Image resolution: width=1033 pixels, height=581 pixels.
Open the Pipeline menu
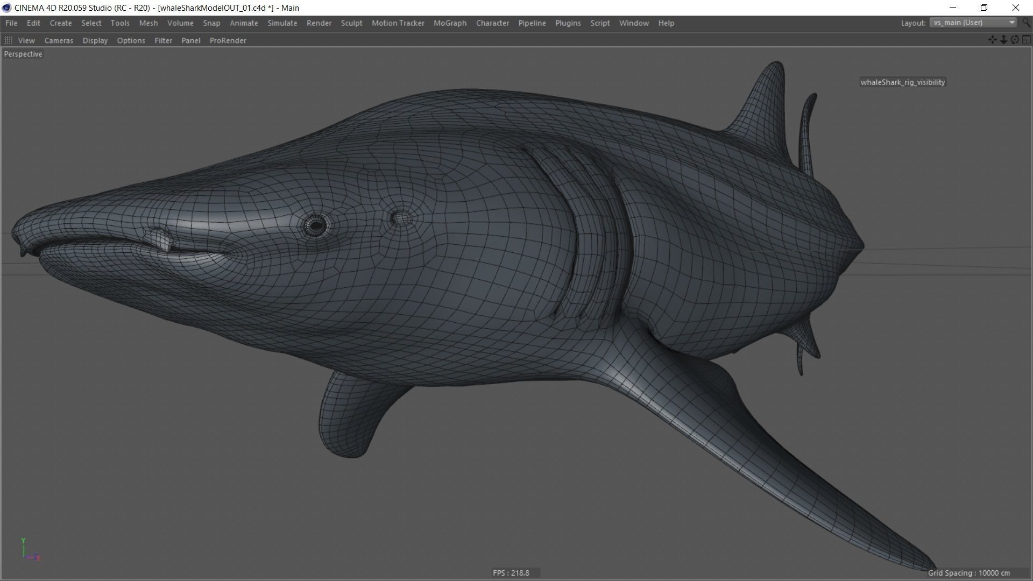(532, 23)
